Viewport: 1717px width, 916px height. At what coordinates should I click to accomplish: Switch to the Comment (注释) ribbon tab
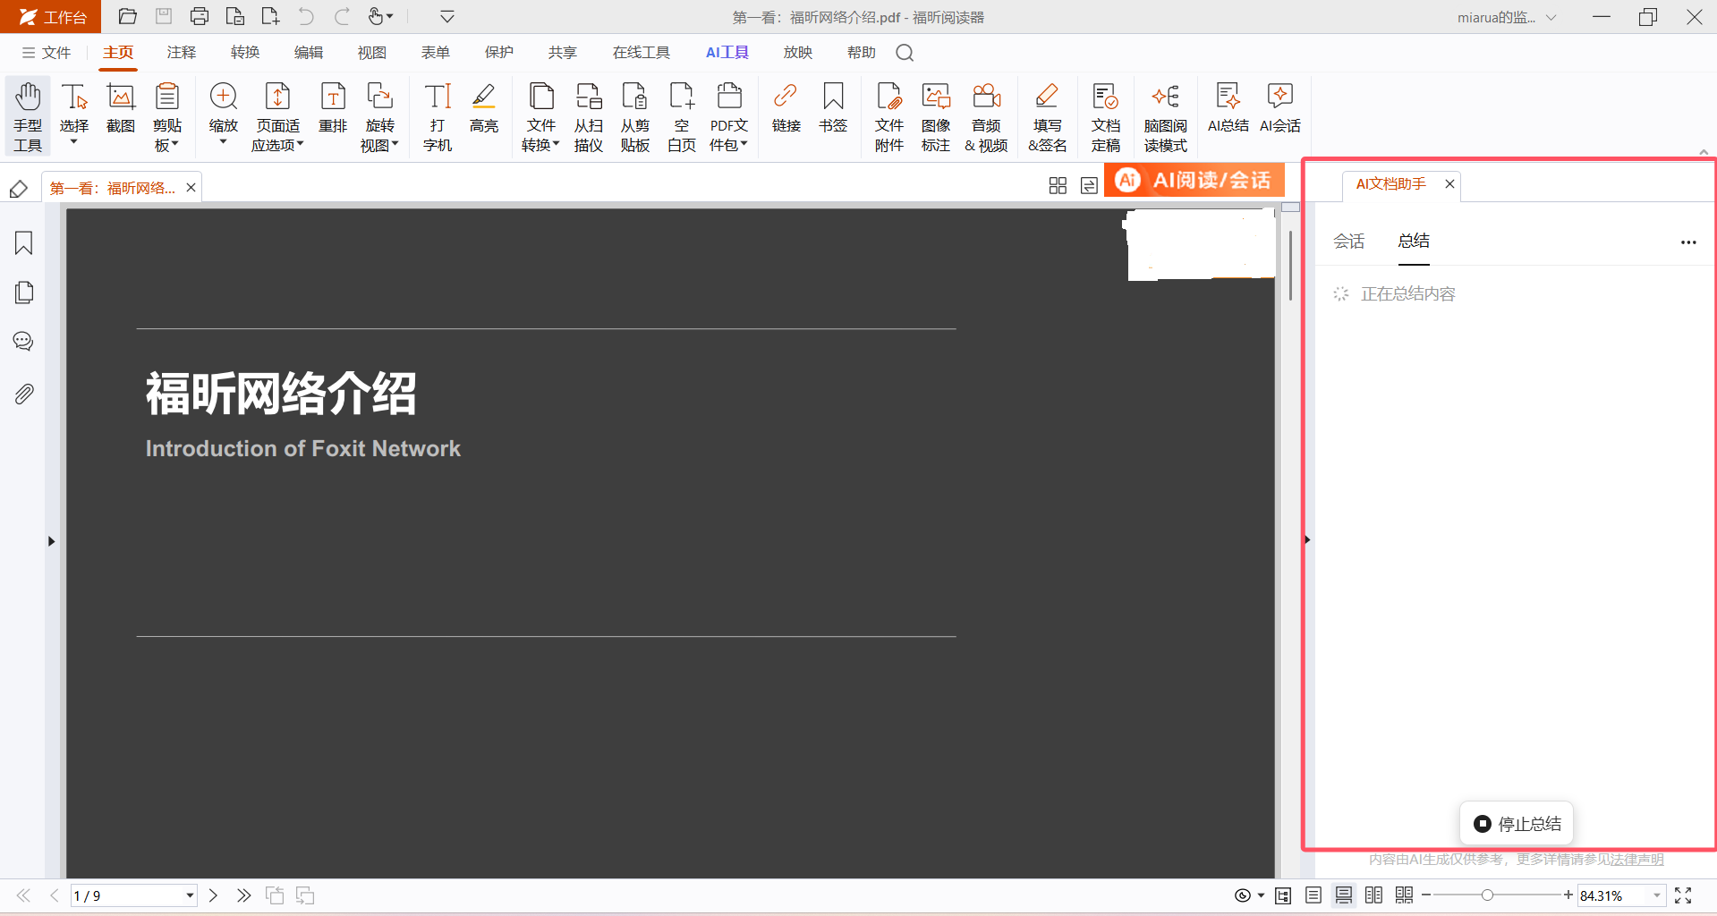pos(182,53)
